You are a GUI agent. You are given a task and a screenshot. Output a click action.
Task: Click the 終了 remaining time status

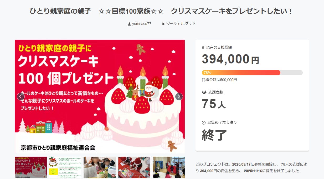pyautogui.click(x=214, y=135)
